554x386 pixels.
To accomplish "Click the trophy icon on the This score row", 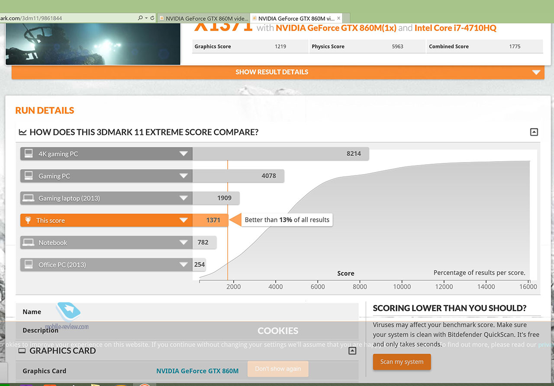I will (28, 220).
